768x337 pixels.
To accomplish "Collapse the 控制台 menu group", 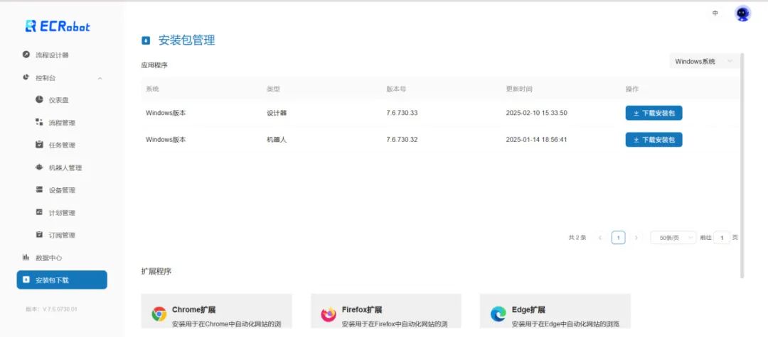I will point(100,78).
